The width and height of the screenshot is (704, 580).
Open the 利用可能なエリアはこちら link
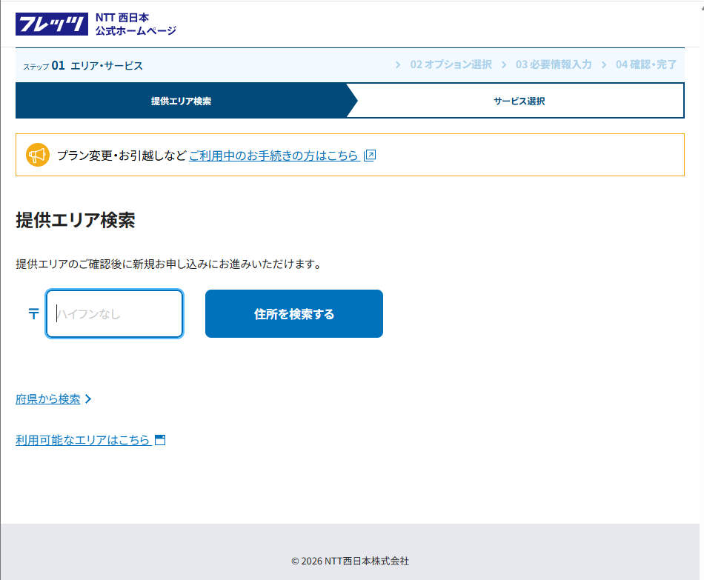(x=82, y=440)
